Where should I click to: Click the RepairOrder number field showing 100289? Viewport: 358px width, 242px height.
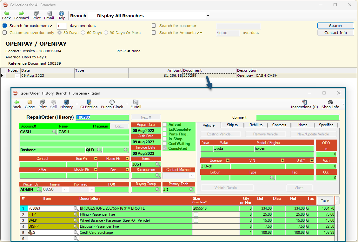(x=103, y=117)
